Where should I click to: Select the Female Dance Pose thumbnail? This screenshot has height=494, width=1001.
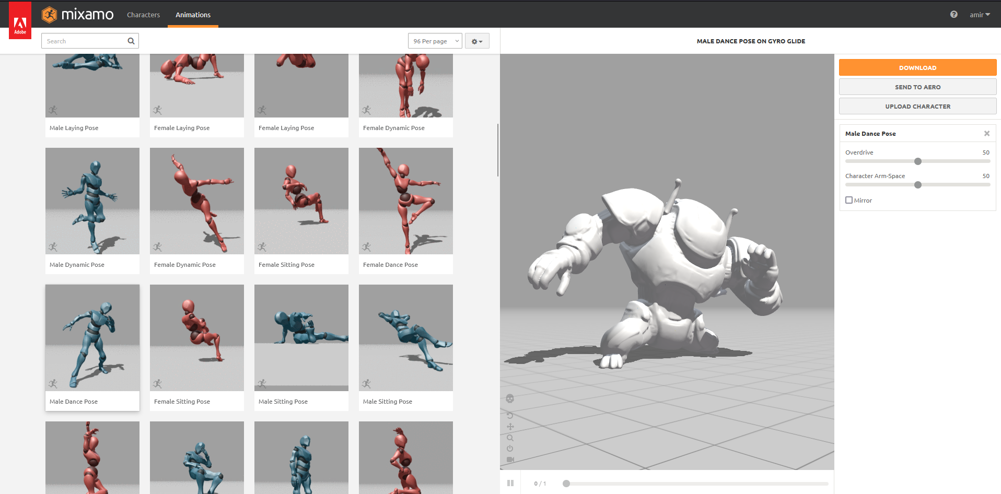click(x=406, y=201)
